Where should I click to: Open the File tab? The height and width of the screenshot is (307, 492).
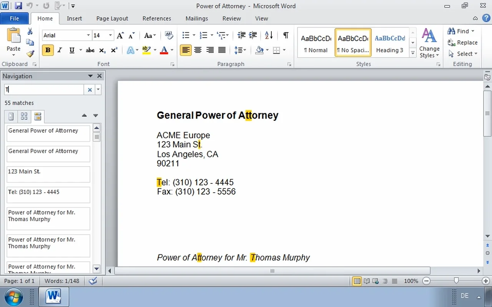coord(14,18)
